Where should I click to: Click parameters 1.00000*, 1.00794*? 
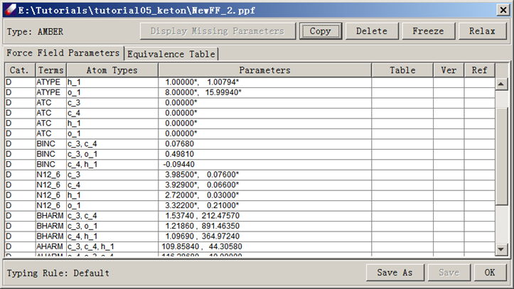(202, 82)
